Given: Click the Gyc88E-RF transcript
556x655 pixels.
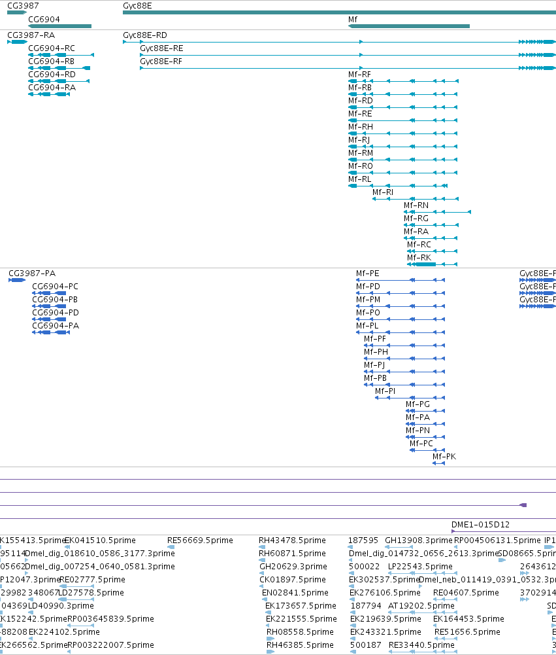Looking at the screenshot, I should tap(348, 68).
